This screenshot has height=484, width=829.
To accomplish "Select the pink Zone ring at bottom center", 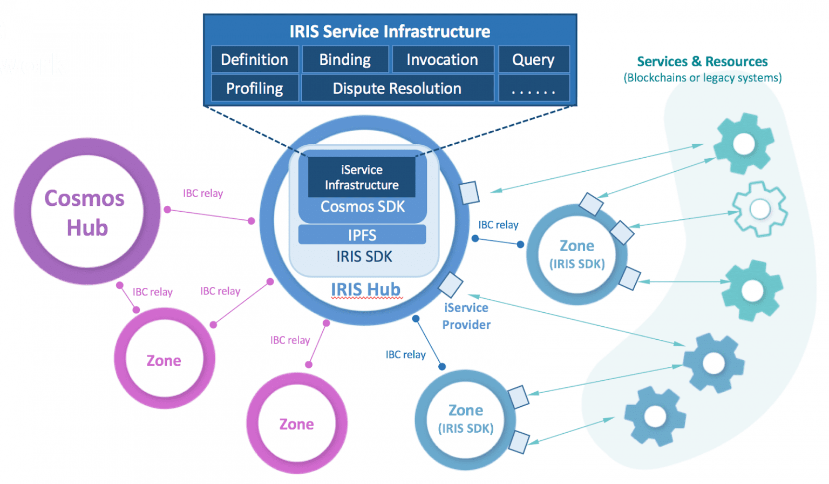I will (297, 423).
